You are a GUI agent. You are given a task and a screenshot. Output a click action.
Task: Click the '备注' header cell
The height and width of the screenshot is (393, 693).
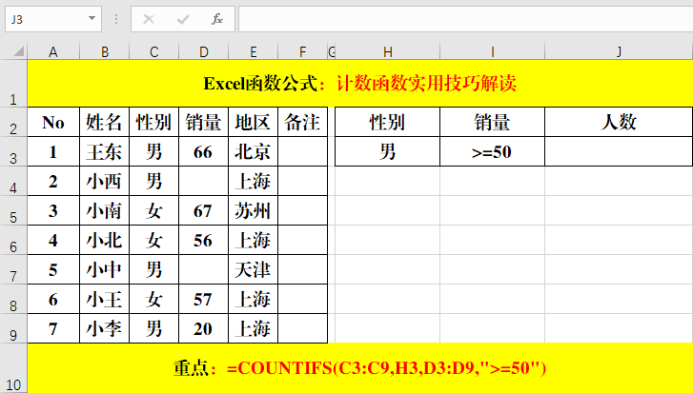click(x=303, y=122)
